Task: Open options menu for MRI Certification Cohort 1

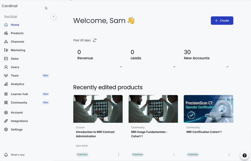Action: click(x=229, y=154)
